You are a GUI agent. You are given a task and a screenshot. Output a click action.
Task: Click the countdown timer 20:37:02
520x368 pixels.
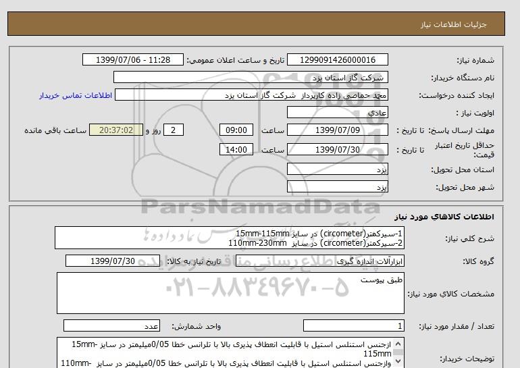[x=116, y=130]
